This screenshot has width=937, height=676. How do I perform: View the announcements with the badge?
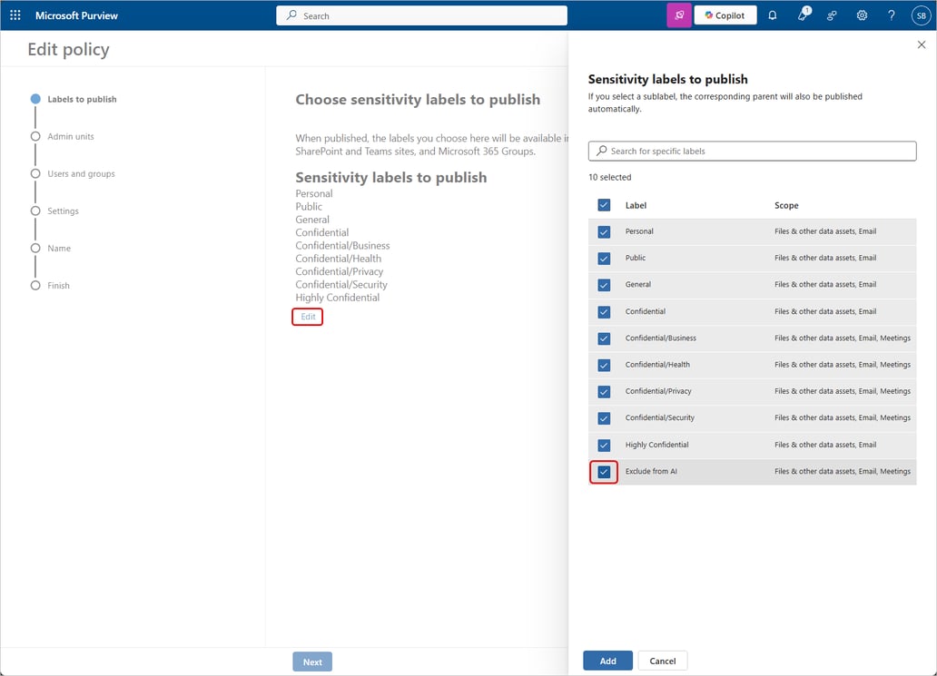803,15
